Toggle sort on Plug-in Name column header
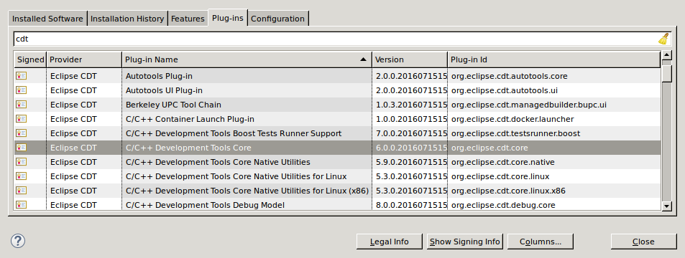The width and height of the screenshot is (685, 258). point(247,59)
